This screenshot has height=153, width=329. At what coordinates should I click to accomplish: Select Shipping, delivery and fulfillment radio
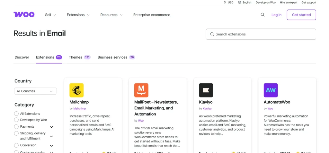(x=16, y=133)
